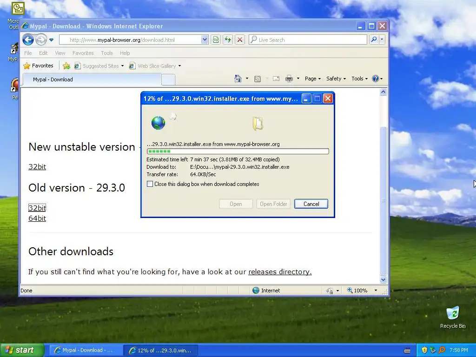476x357 pixels.
Task: Click the Search magnifier button
Action: point(374,40)
